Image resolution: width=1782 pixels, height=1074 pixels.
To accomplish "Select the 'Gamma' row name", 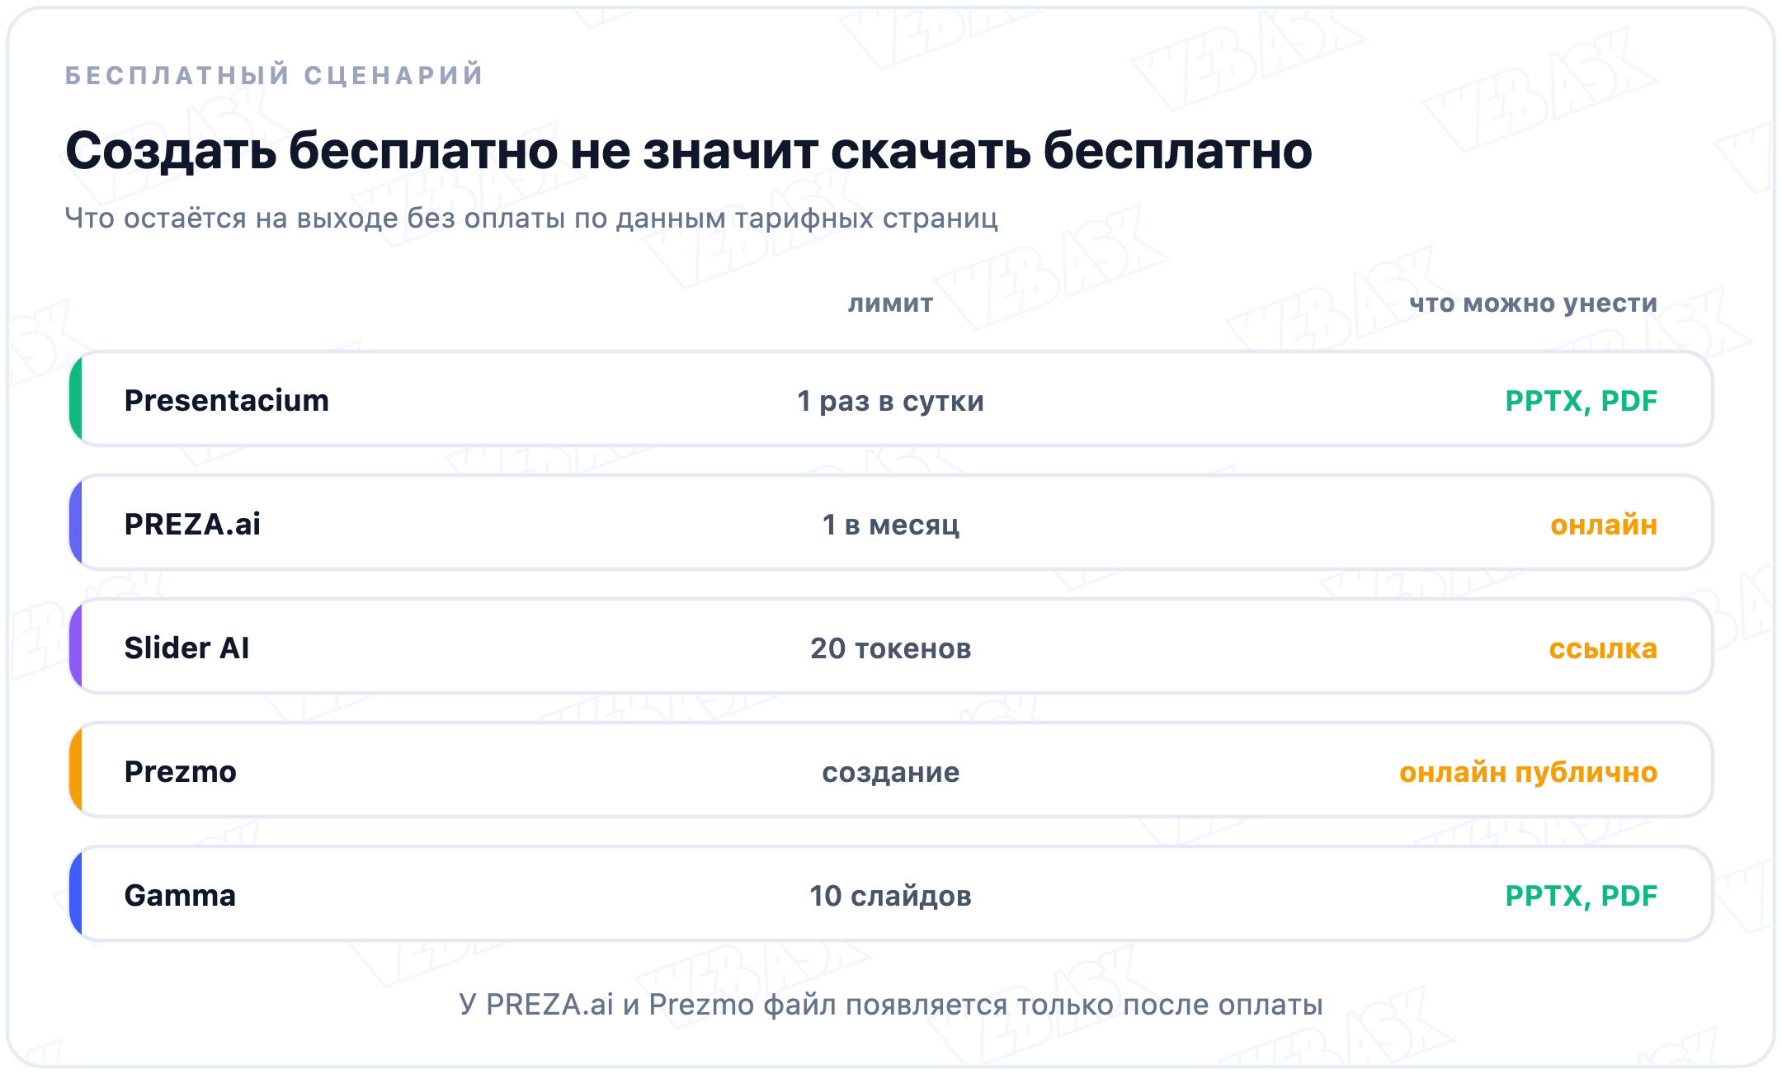I will [x=180, y=896].
